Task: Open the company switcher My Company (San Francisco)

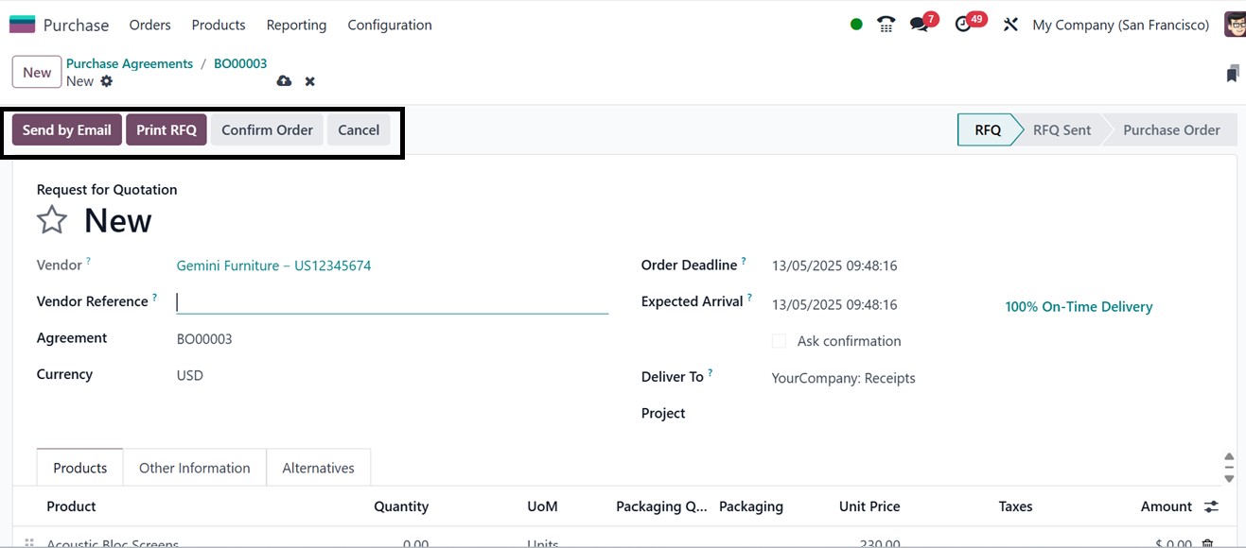Action: (x=1120, y=25)
